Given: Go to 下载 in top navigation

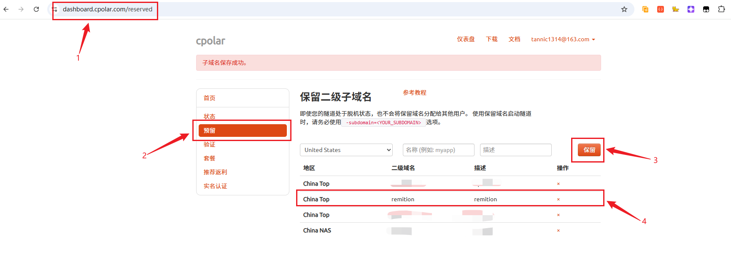Looking at the screenshot, I should tap(491, 39).
